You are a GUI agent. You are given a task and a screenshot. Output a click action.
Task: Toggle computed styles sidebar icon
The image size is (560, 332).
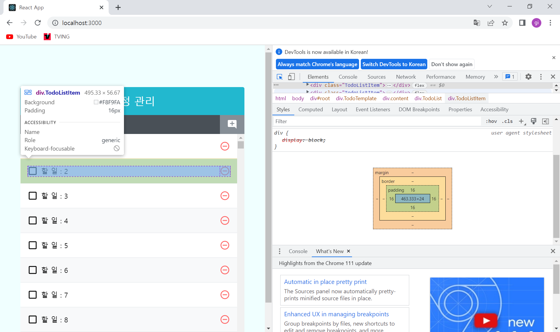pos(545,121)
